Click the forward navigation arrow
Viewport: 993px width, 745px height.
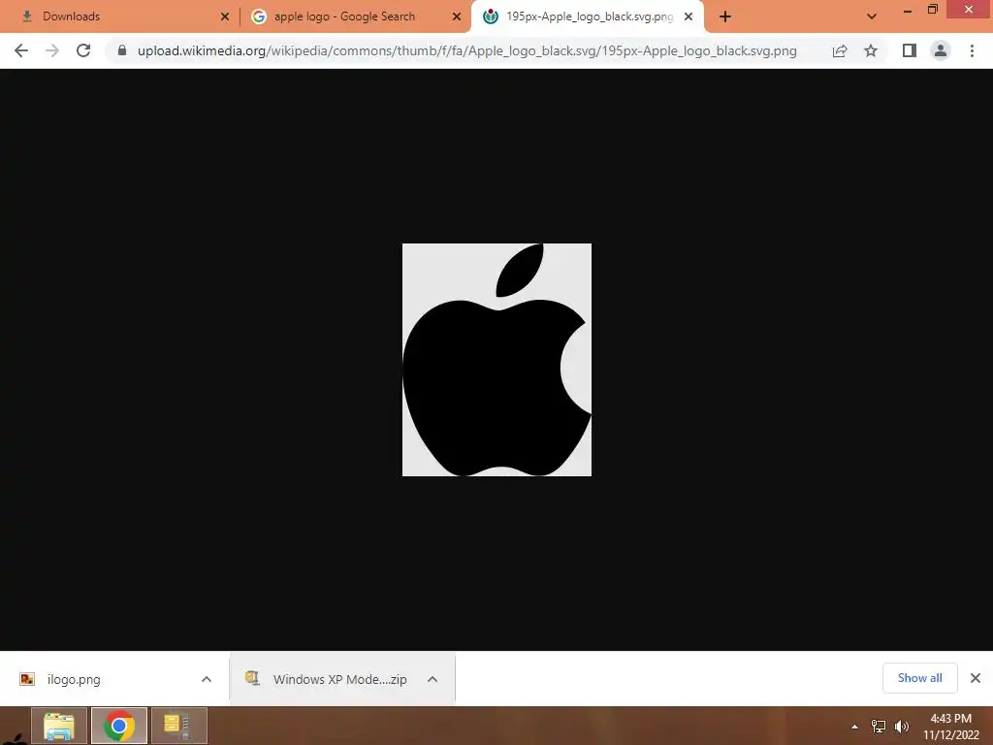[52, 50]
